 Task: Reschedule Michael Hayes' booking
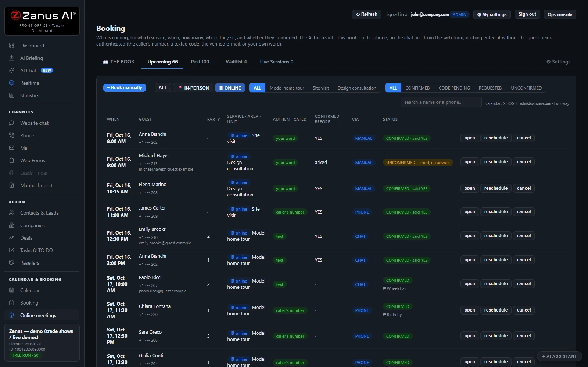[x=496, y=162]
